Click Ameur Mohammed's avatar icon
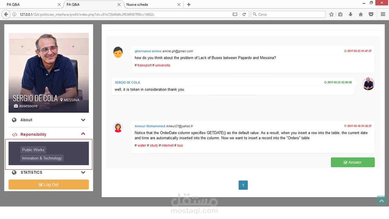This screenshot has width=389, height=219. coord(118,127)
